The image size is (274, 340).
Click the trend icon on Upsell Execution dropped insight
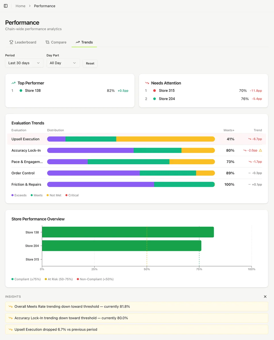[10, 329]
